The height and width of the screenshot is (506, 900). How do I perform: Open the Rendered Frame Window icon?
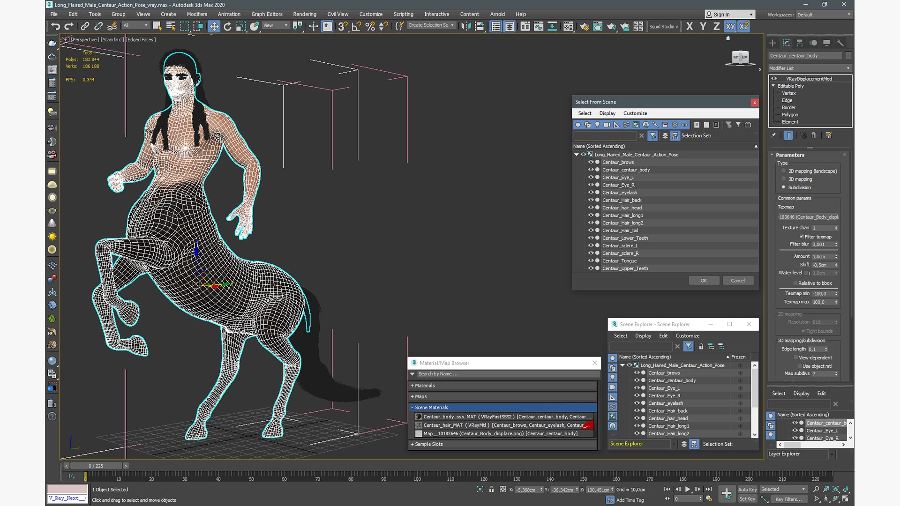coord(598,26)
